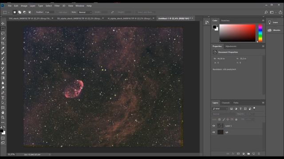This screenshot has height=159, width=284.
Task: Toggle the layer filter on/off switch
Action: tap(254, 108)
